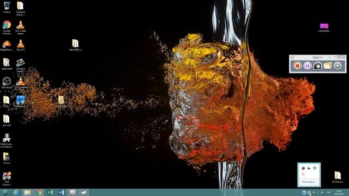
Task: Click the blue circular tray icon on the taskbar
Action: pos(304,192)
